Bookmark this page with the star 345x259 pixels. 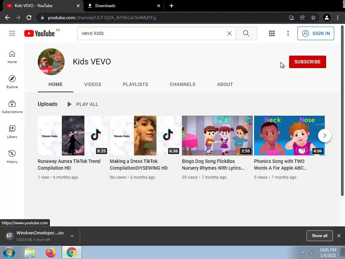313,18
